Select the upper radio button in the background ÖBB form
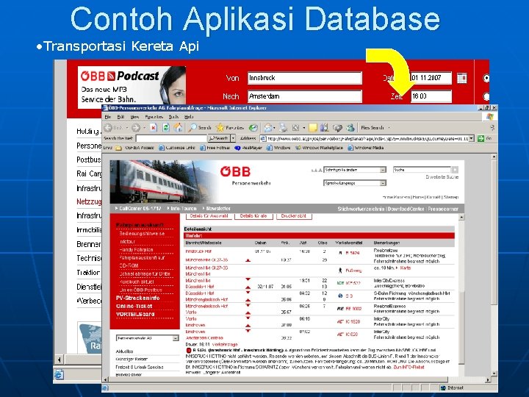The height and width of the screenshot is (397, 529). pyautogui.click(x=486, y=78)
